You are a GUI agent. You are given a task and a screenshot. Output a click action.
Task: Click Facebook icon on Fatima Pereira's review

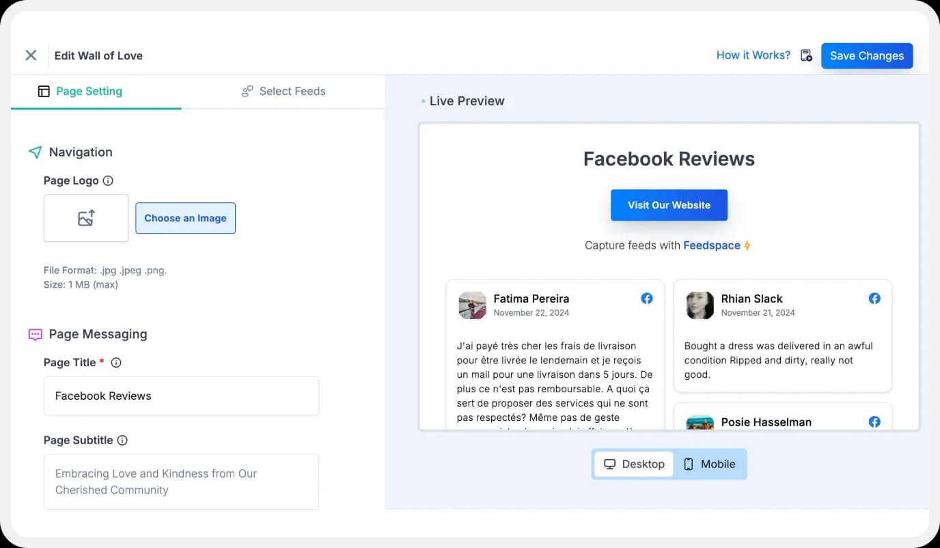tap(646, 299)
